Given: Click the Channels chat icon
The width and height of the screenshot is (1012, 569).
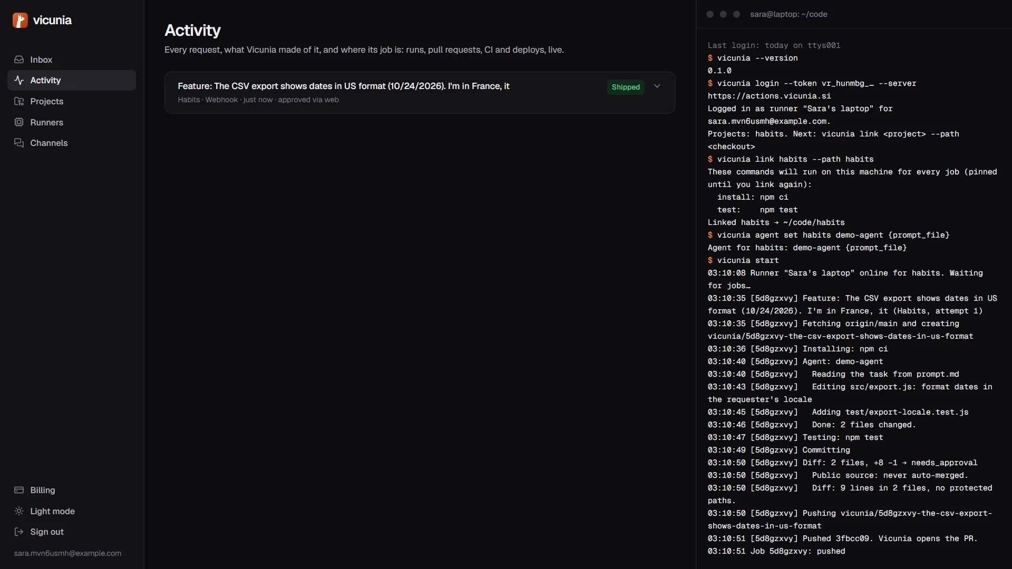Looking at the screenshot, I should 19,143.
